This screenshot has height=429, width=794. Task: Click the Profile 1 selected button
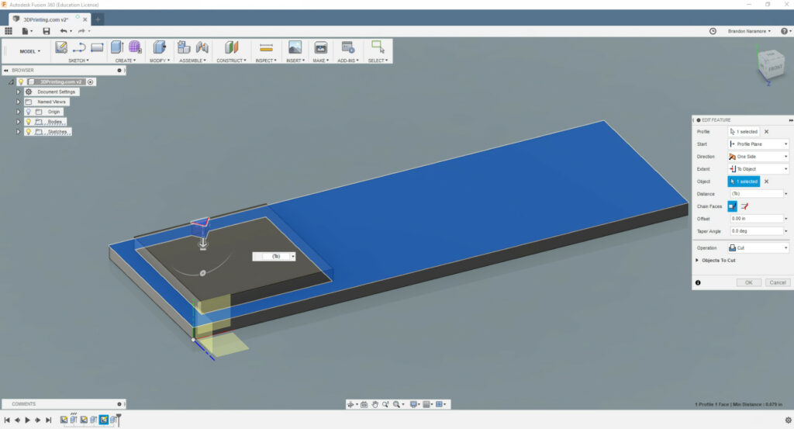pyautogui.click(x=744, y=132)
